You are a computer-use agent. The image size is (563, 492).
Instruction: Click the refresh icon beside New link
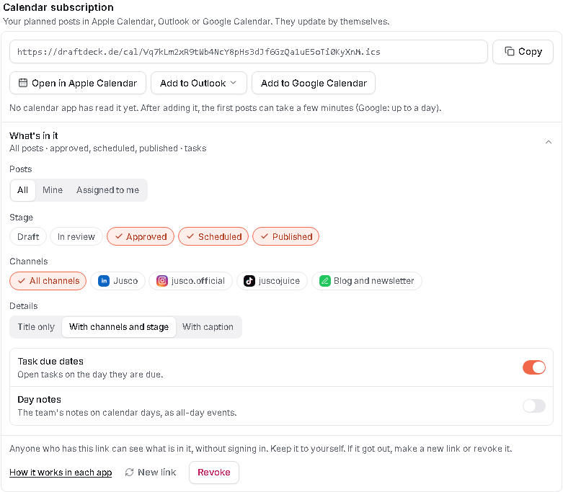[x=129, y=472]
